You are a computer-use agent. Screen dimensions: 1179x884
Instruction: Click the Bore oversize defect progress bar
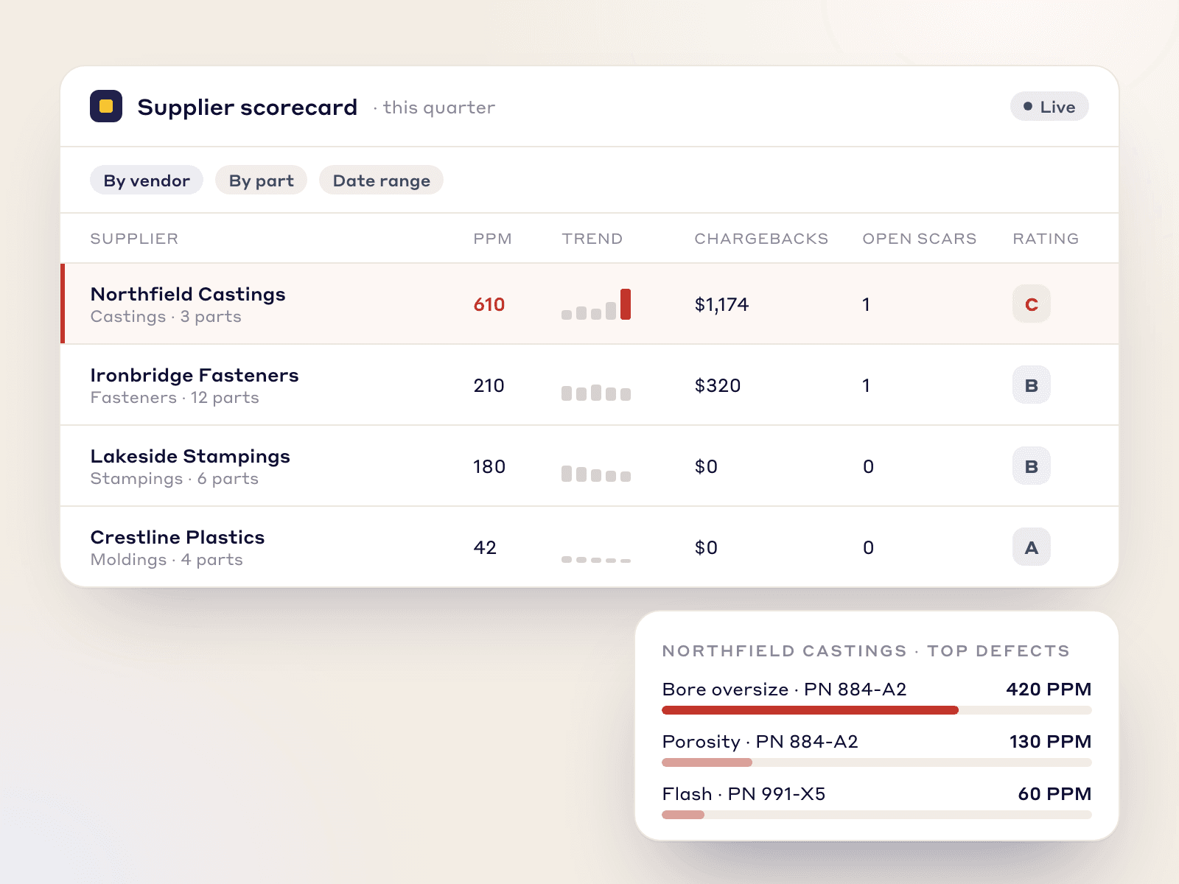point(877,710)
